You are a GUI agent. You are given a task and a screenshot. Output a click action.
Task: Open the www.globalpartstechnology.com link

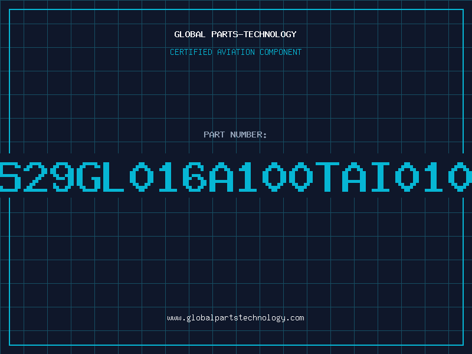(235, 318)
